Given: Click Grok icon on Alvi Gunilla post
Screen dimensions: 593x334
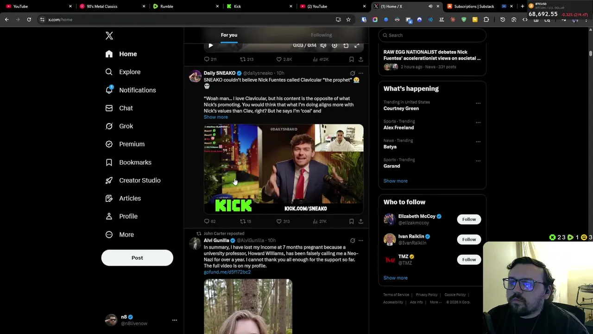Looking at the screenshot, I should [x=353, y=241].
